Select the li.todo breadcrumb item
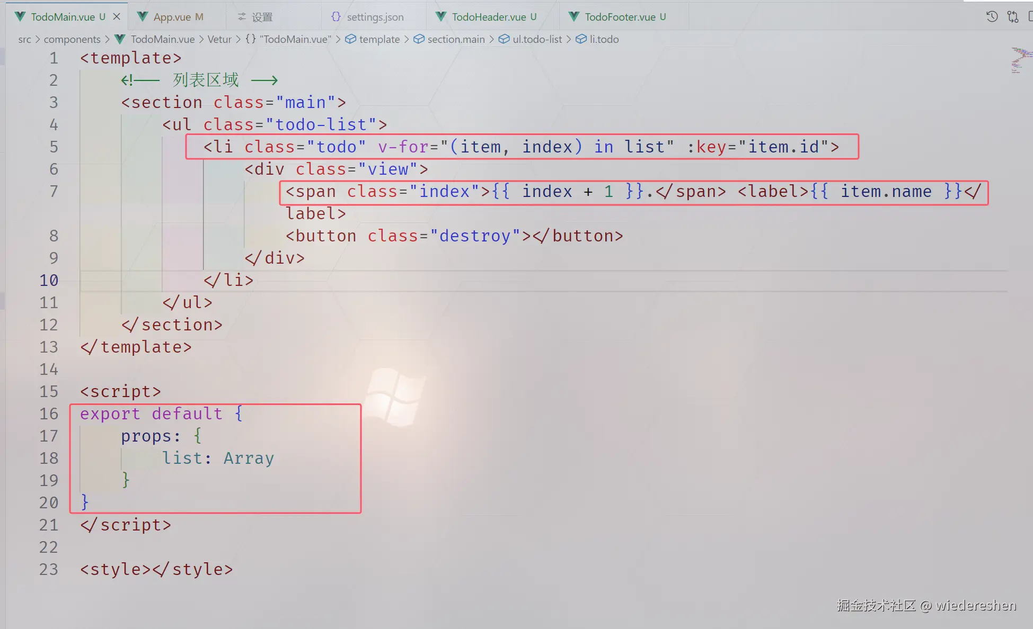The height and width of the screenshot is (629, 1033). (604, 39)
